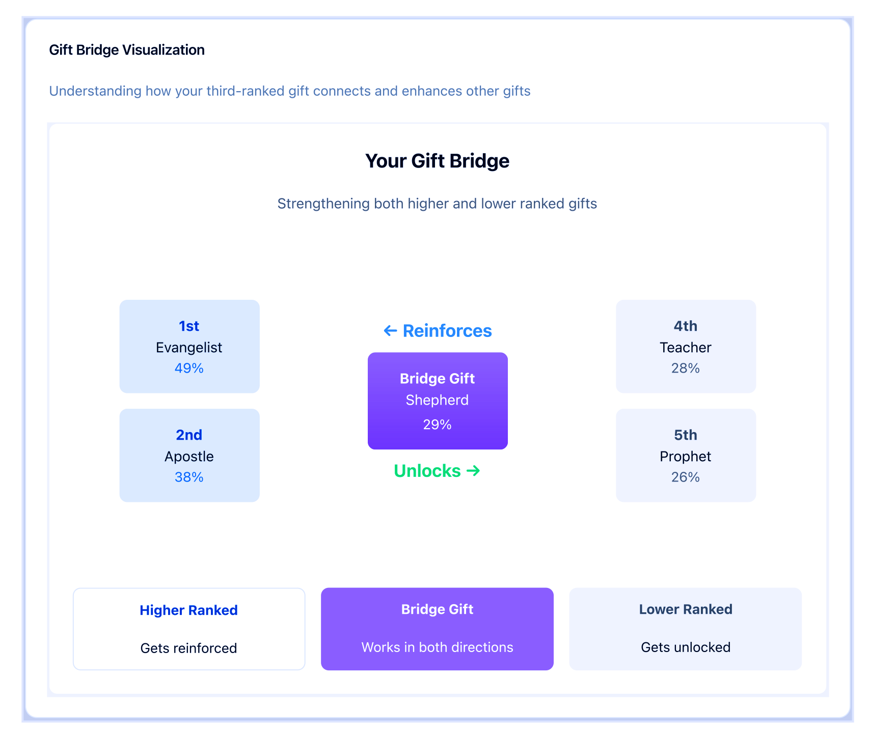Click the Reinforces label
Screen dimensions: 896x736
(447, 331)
